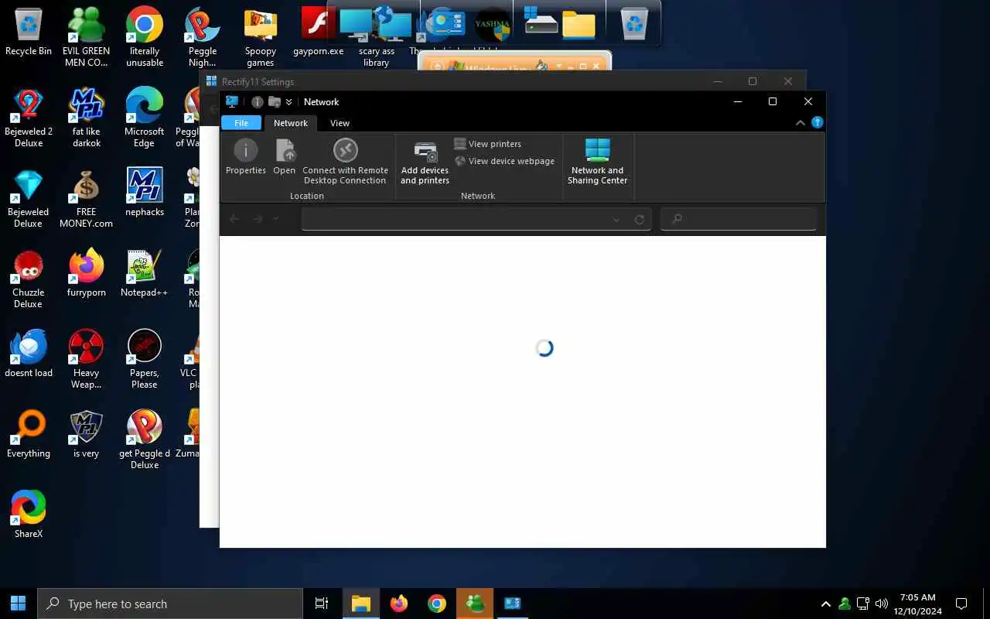This screenshot has height=619, width=990.
Task: Select 'doesnt load' Thunderbird shortcut
Action: tap(29, 353)
